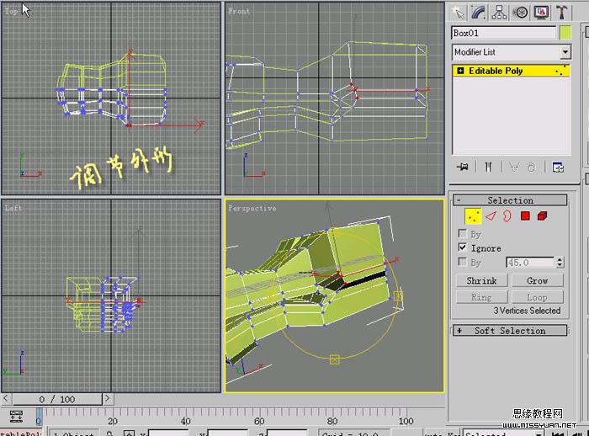The image size is (589, 436).
Task: Click the Perspective viewport label
Action: pos(252,208)
